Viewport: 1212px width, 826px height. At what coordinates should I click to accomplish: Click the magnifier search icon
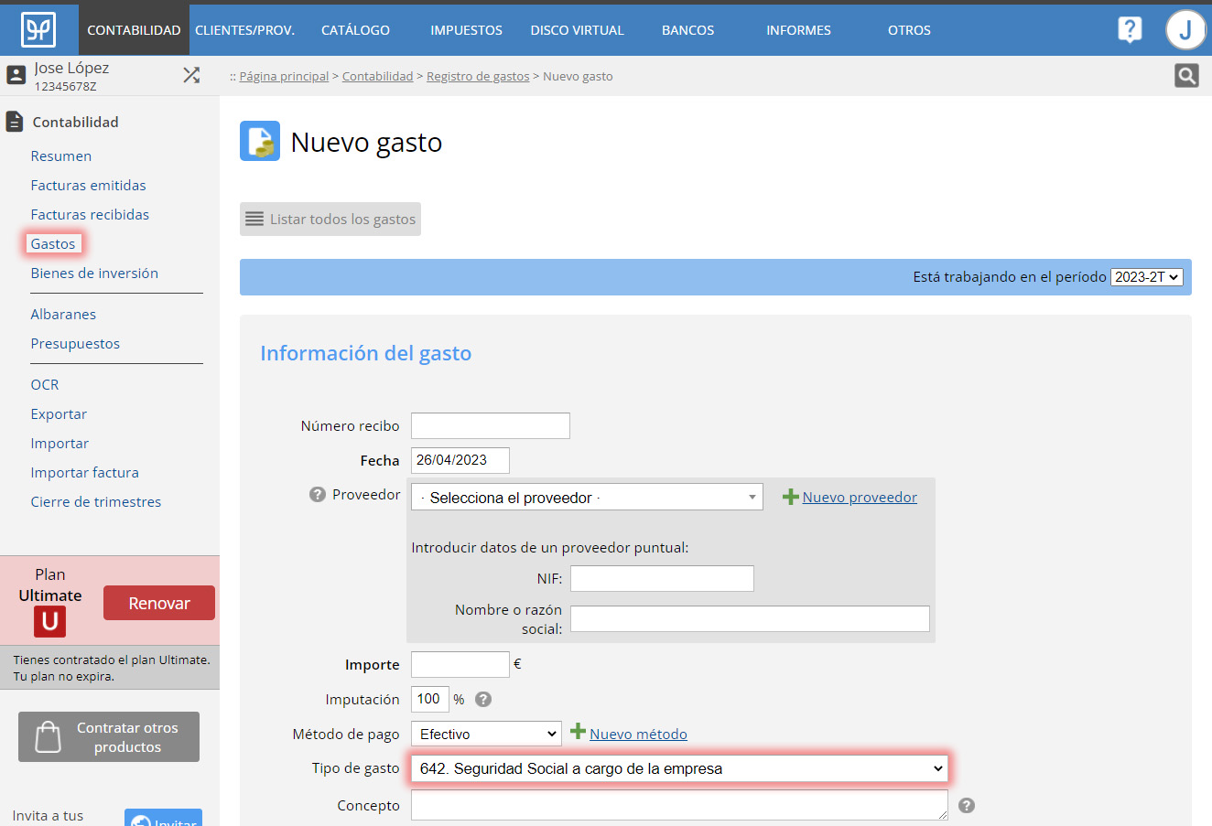1186,76
